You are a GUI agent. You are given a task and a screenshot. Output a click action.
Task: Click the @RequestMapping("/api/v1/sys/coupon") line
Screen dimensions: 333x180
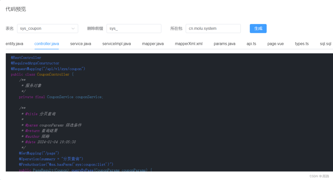pos(48,69)
